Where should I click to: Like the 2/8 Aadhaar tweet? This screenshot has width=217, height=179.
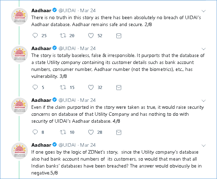click(x=91, y=36)
